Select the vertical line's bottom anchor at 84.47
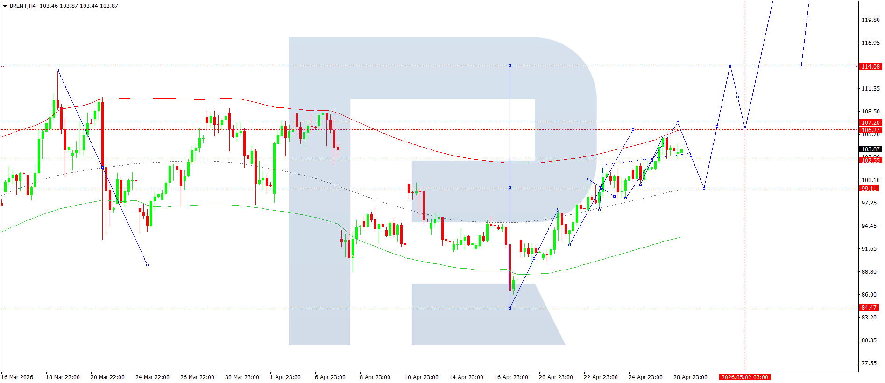Viewport: 885px width, 383px height. (510, 309)
